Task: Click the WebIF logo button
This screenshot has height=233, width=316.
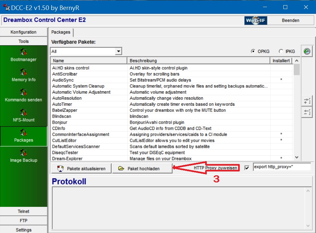Action: click(x=256, y=20)
